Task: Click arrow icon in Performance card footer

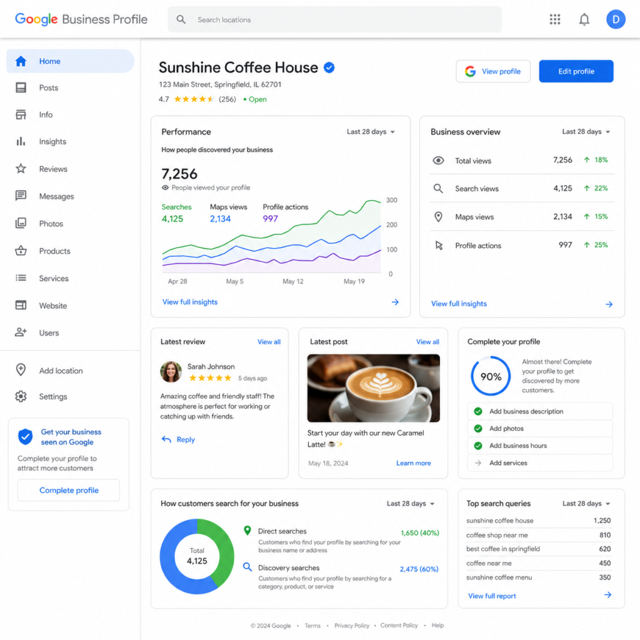Action: (x=395, y=302)
